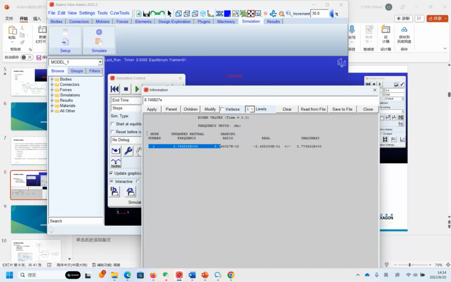
Task: Click the rotate view icon in toolbar
Action: point(273,14)
